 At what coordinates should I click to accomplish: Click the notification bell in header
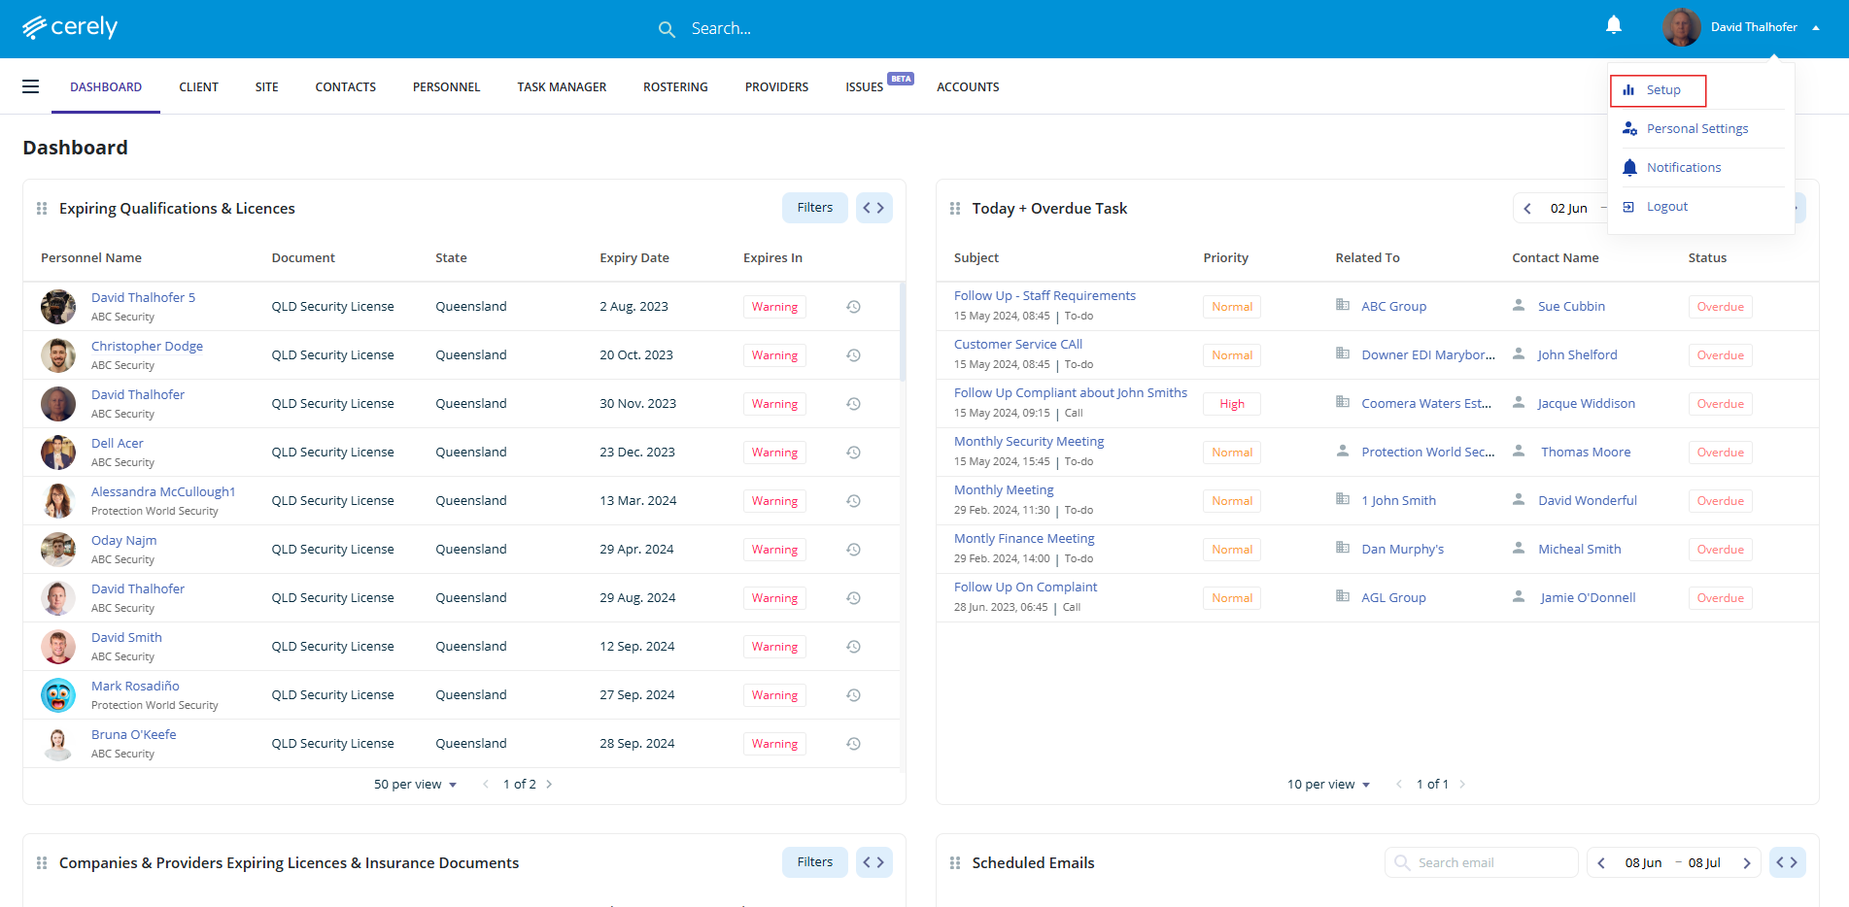1613,26
